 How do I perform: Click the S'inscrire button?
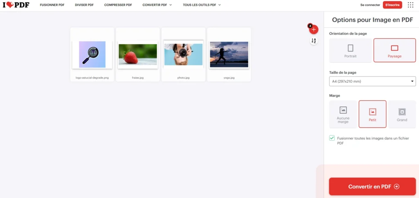tap(392, 5)
